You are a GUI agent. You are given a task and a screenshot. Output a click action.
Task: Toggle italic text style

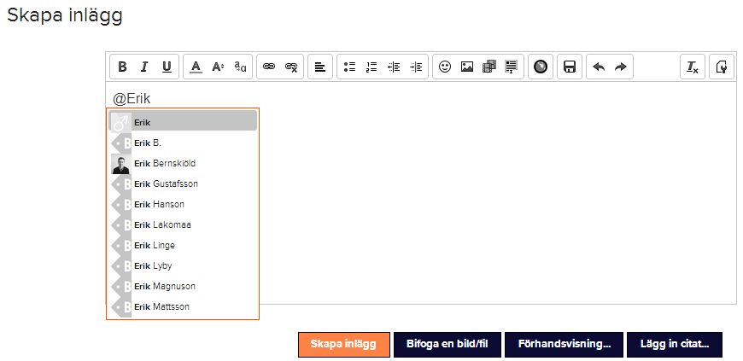[144, 67]
